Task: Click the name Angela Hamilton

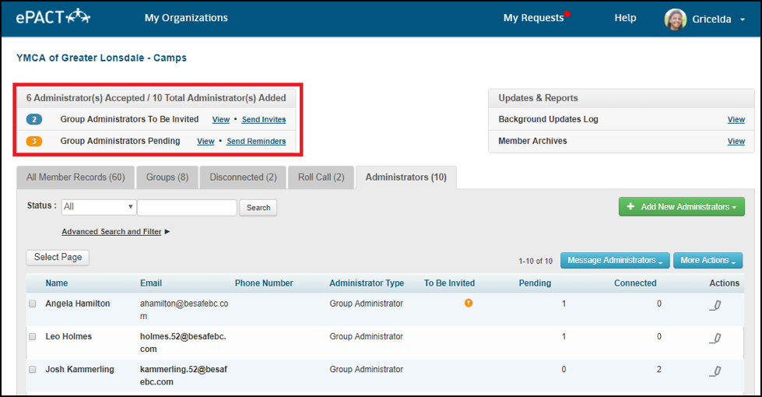Action: click(x=78, y=304)
